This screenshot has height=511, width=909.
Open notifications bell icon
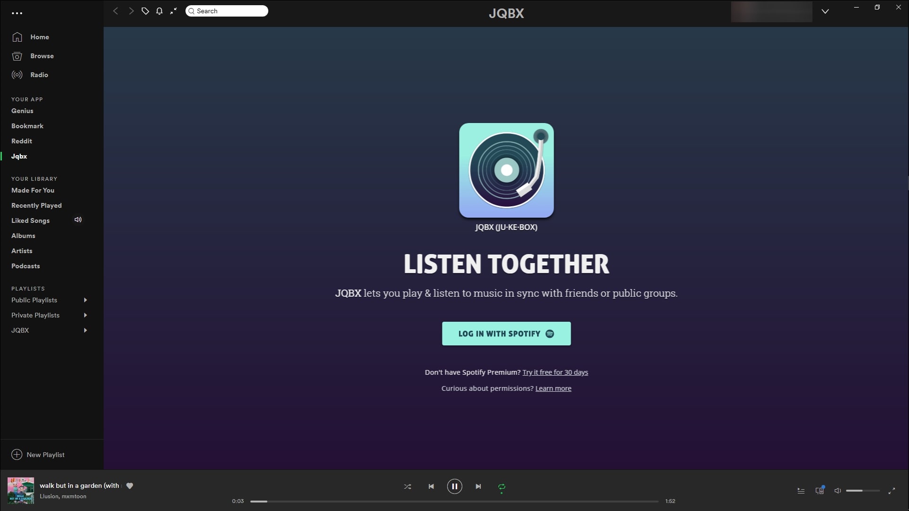pos(159,11)
